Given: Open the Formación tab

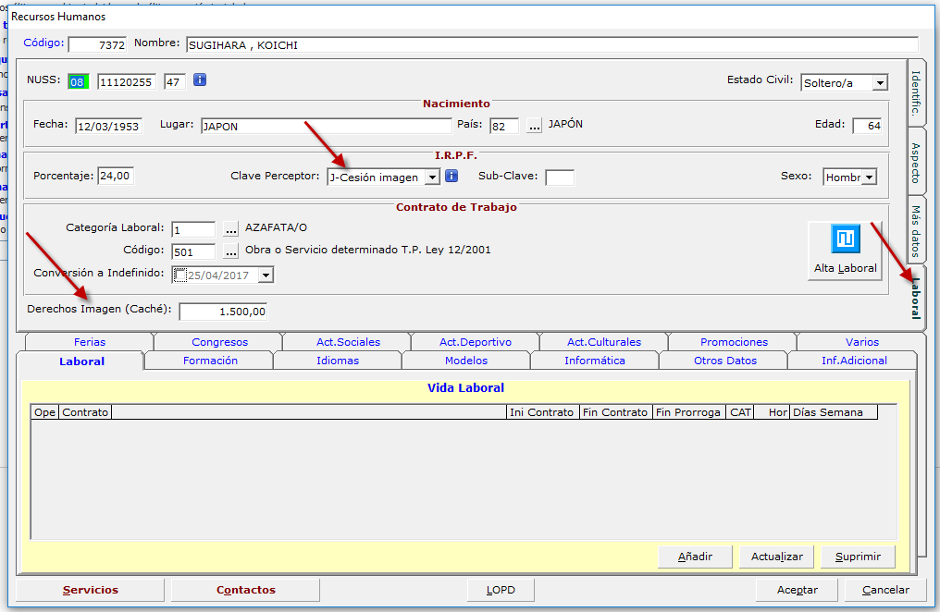Looking at the screenshot, I should (210, 361).
